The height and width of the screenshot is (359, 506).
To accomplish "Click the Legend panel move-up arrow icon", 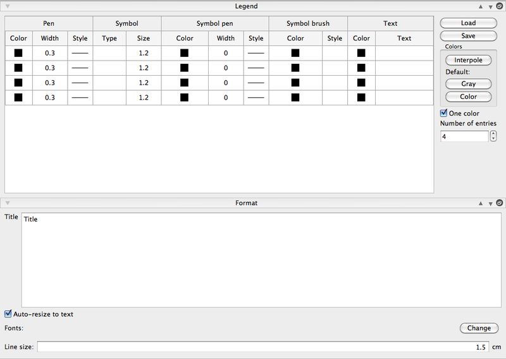I will click(x=481, y=6).
